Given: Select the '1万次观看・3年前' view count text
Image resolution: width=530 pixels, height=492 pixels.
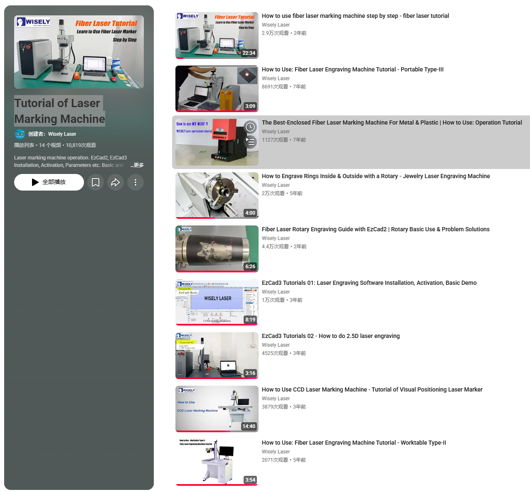Looking at the screenshot, I should pyautogui.click(x=282, y=300).
